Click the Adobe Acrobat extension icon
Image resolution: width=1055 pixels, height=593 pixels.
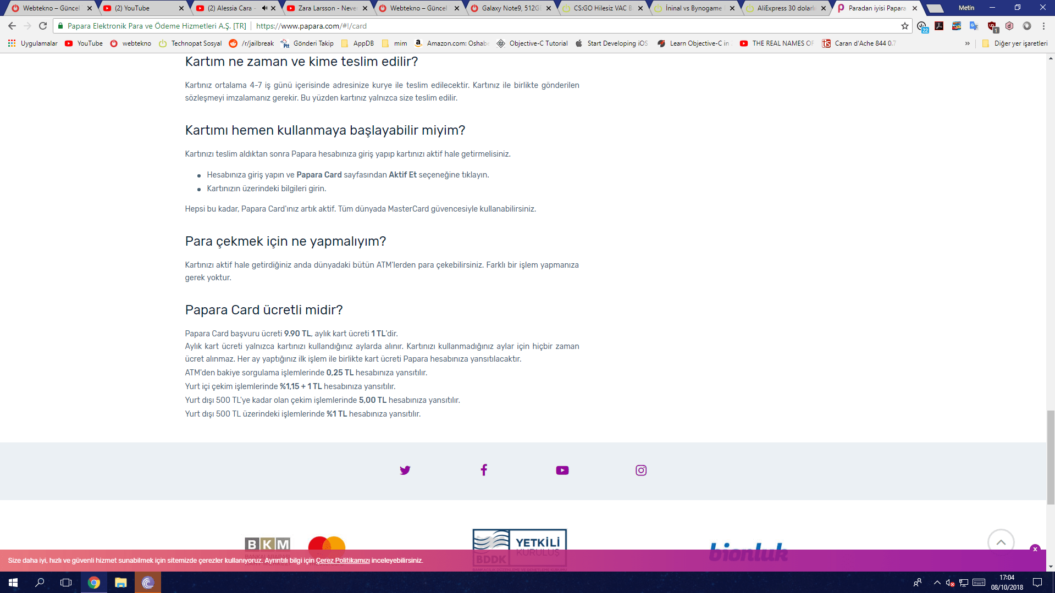(x=939, y=26)
